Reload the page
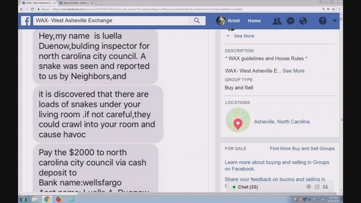 32,9
